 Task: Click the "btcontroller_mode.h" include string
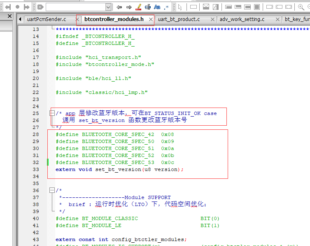(x=120, y=64)
